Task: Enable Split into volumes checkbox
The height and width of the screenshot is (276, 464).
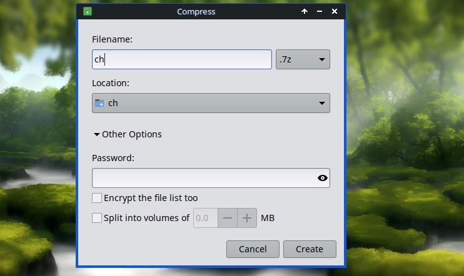Action: coord(97,218)
